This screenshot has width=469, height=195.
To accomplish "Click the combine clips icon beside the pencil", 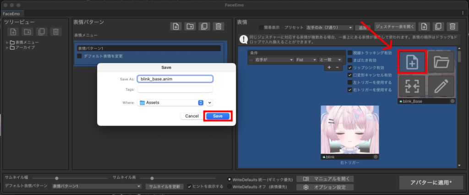I will coord(412,86).
